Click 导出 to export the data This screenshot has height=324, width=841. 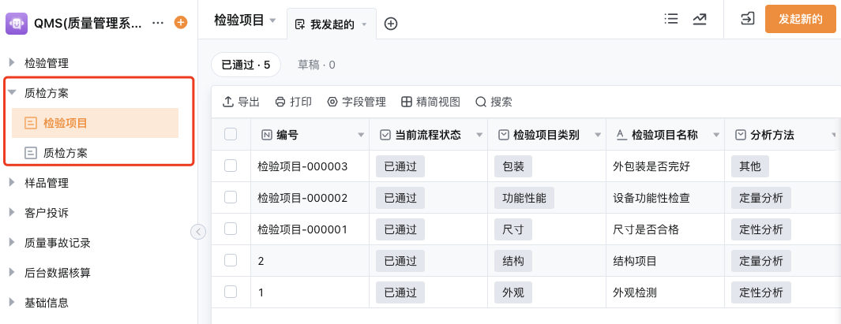pos(242,102)
